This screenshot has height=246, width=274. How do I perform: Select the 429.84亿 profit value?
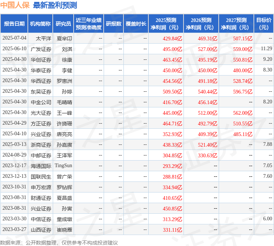coord(172,38)
